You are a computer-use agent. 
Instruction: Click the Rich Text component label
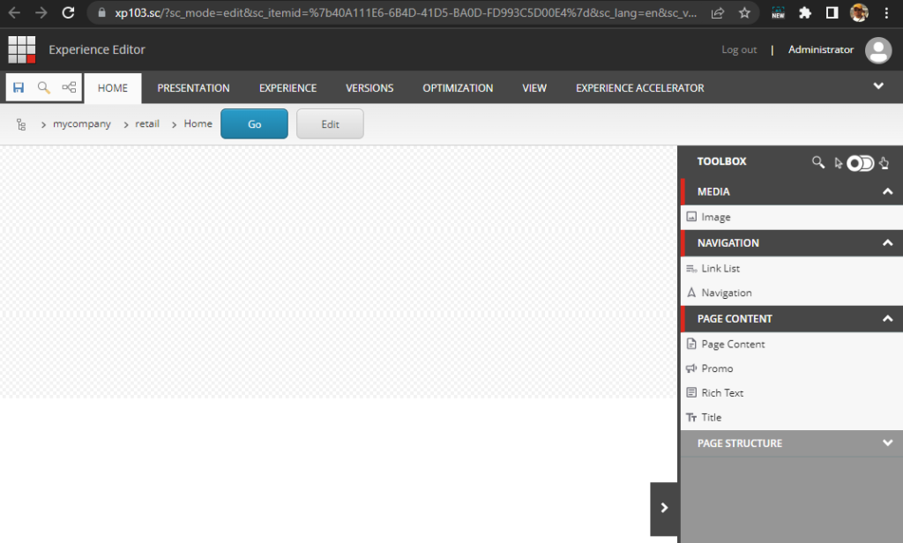point(722,393)
